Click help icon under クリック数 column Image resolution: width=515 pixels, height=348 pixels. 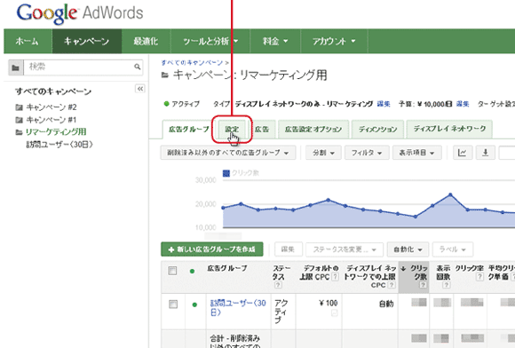[x=423, y=285]
